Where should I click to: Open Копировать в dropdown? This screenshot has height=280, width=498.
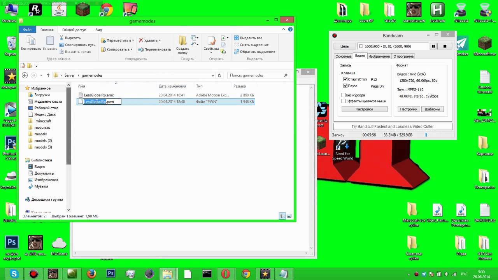pyautogui.click(x=117, y=49)
